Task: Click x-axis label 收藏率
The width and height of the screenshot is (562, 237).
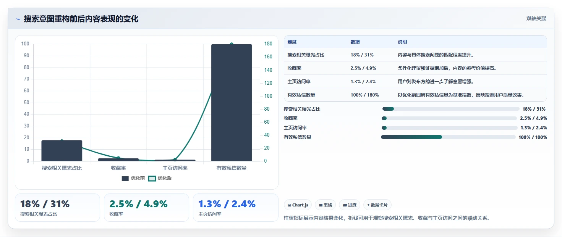Action: [118, 168]
